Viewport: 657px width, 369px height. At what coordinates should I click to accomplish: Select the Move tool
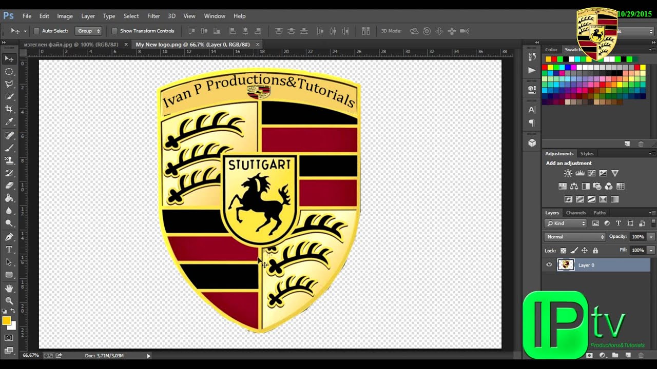9,59
